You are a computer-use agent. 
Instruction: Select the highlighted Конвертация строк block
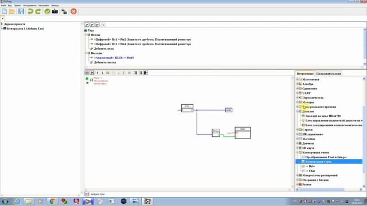[x=329, y=161]
